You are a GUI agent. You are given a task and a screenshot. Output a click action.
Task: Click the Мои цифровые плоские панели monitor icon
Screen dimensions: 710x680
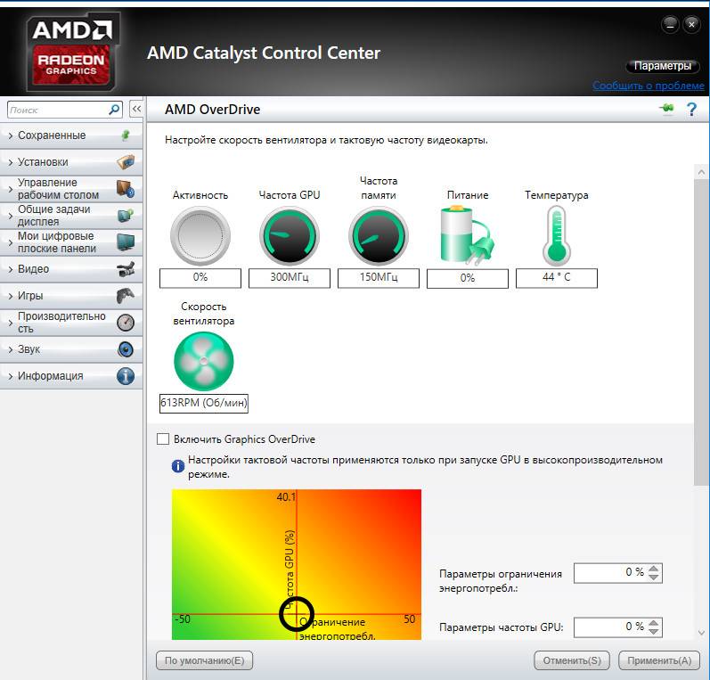click(x=126, y=242)
